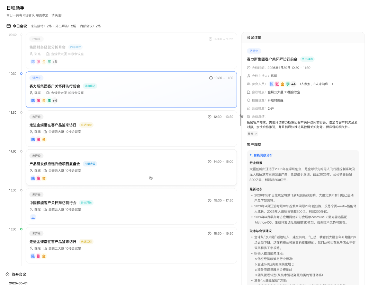The width and height of the screenshot is (369, 285).
Task: Open the 集团财务经营分析月会 meeting card
Action: click(131, 51)
